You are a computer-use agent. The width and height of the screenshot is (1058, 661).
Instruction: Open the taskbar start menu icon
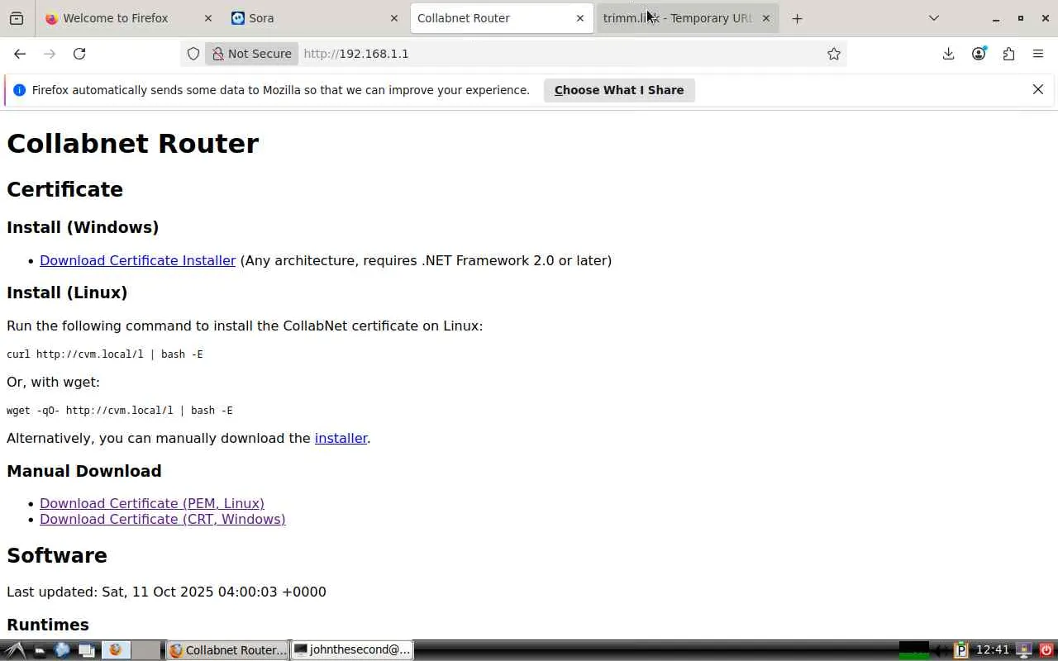click(x=14, y=650)
